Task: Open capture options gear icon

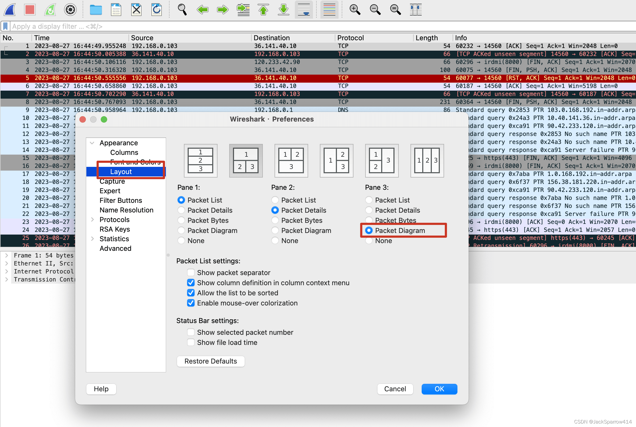Action: point(70,10)
